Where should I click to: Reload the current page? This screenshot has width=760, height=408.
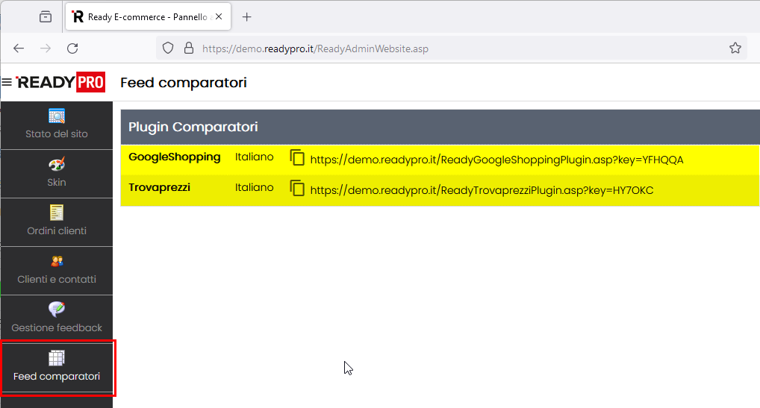(x=72, y=48)
